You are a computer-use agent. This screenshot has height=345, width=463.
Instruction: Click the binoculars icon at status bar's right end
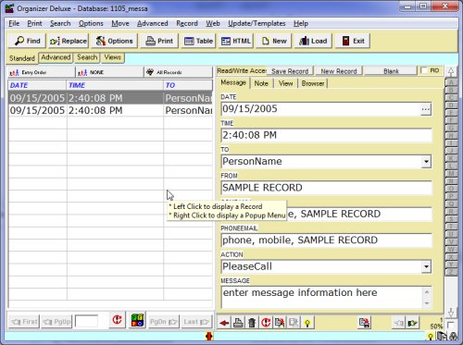453,337
